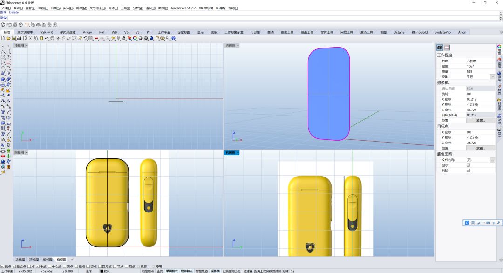Open the top viewport title dropdown arrow

pos(27,46)
